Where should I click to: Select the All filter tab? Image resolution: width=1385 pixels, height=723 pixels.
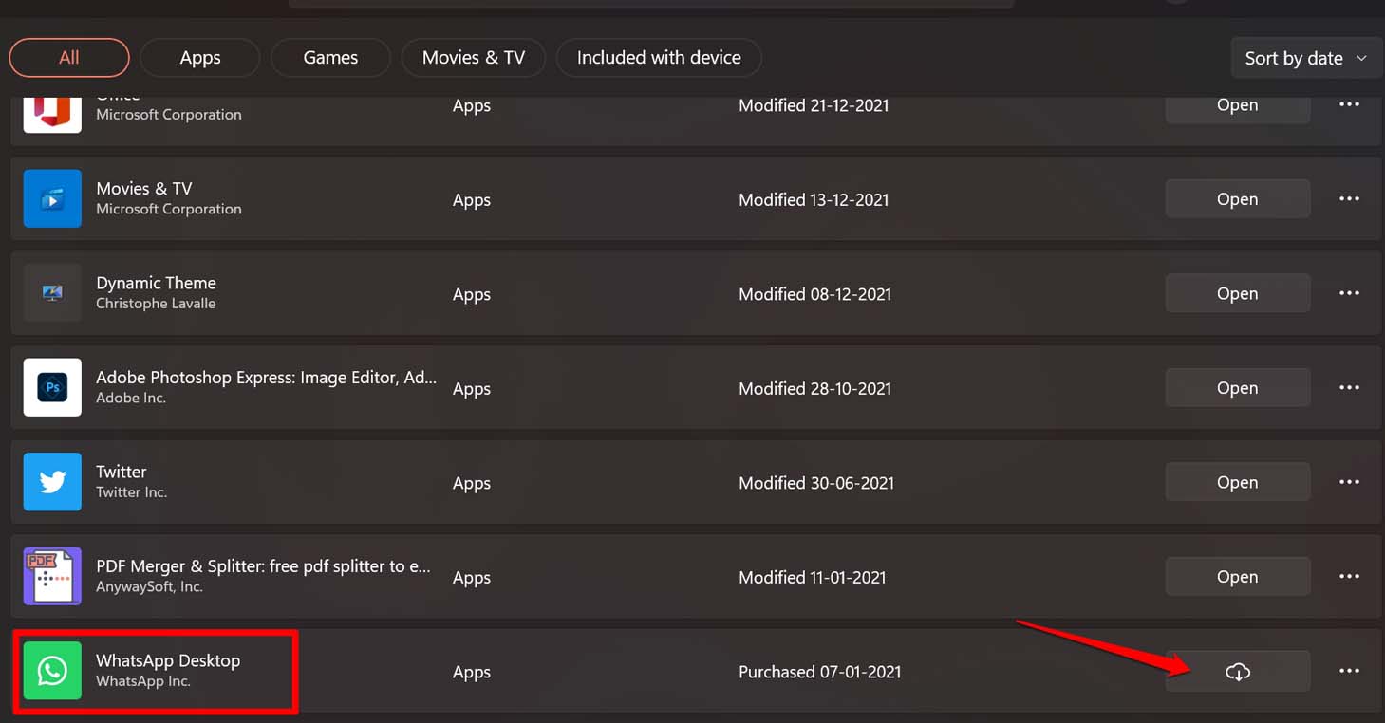(69, 58)
